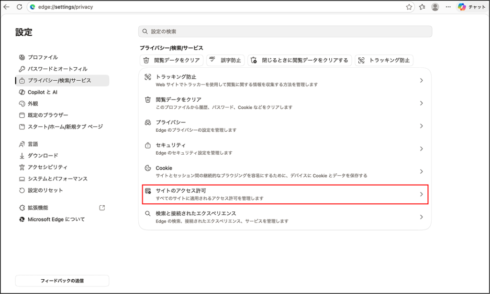This screenshot has height=294, width=490.
Task: Click the magnifier icon in 検索と接続されたエクスペリエンス row
Action: point(148,213)
